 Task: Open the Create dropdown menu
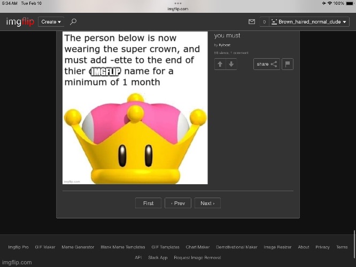51,22
